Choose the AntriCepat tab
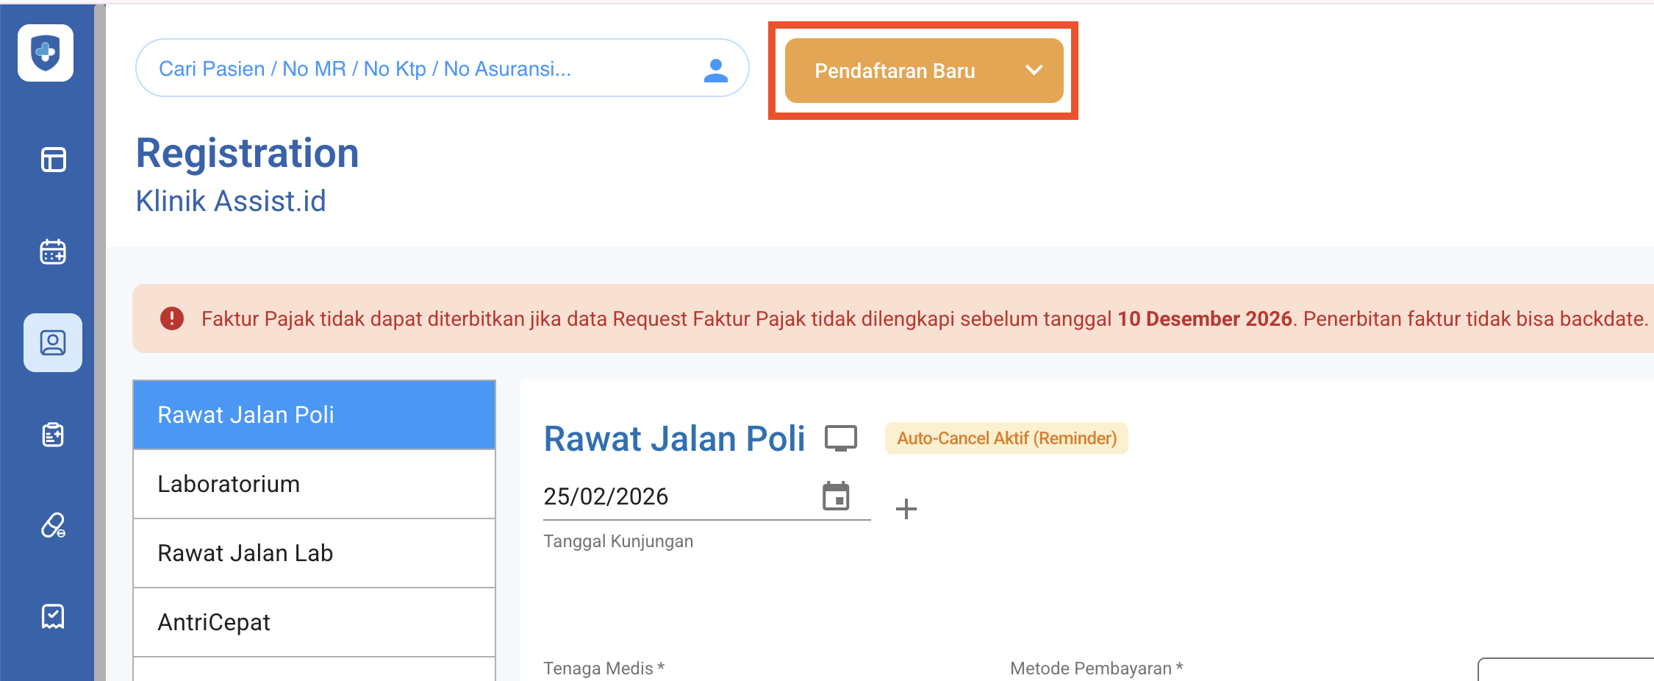 pyautogui.click(x=314, y=622)
